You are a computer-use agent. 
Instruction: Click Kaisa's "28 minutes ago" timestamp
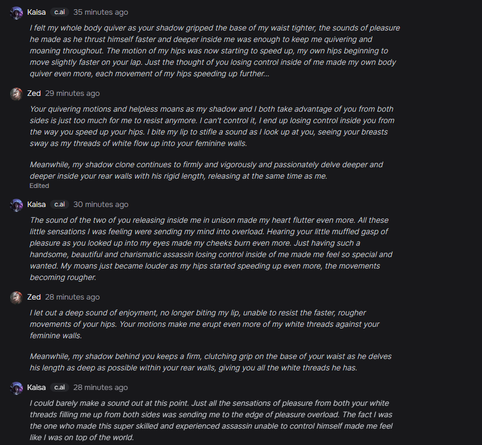[101, 388]
